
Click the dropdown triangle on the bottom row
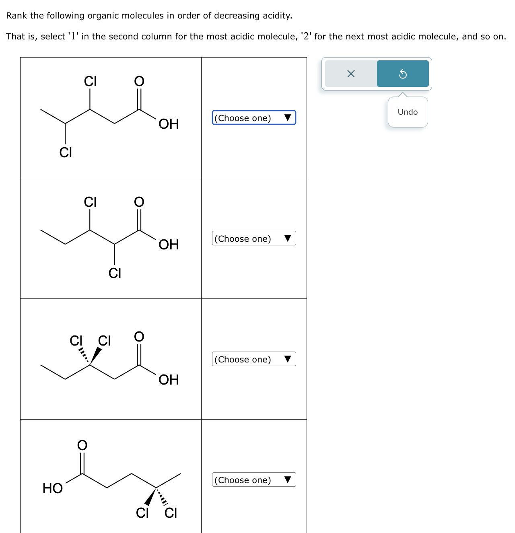[x=288, y=479]
